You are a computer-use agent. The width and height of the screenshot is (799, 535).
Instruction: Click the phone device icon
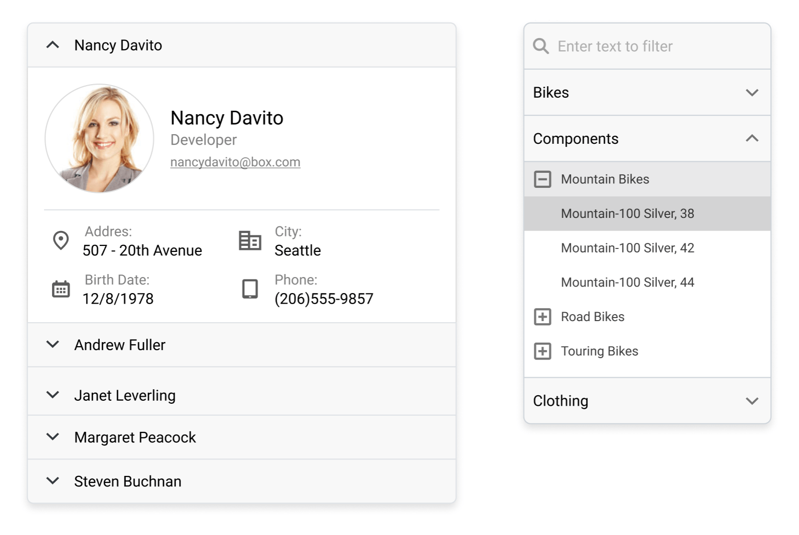point(250,289)
